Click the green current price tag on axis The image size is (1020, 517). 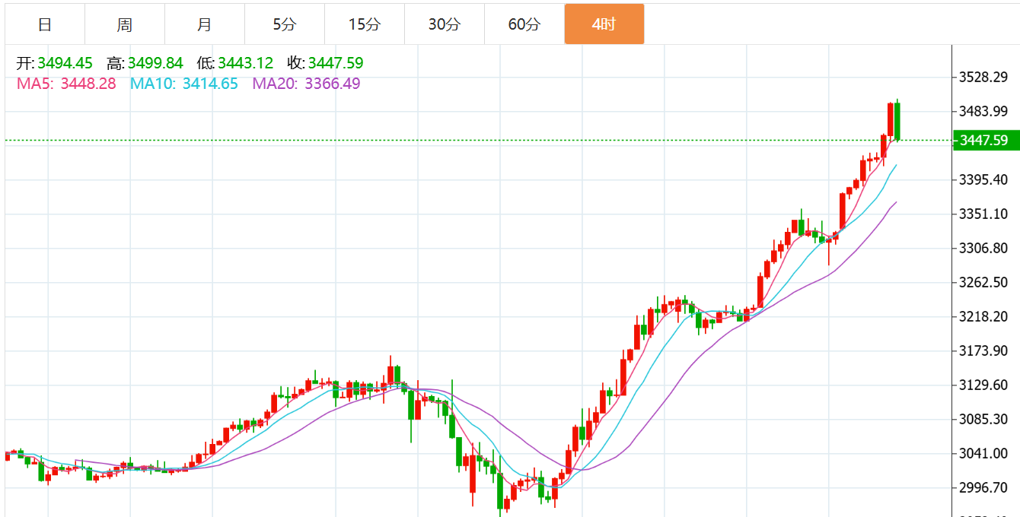click(987, 140)
